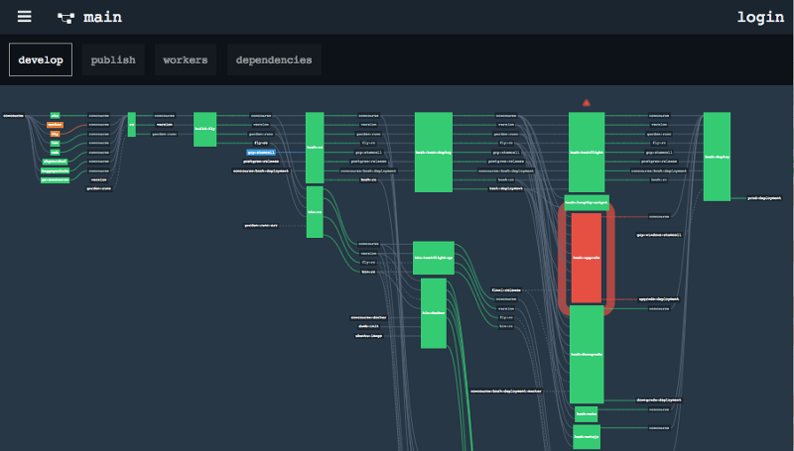794x451 pixels.
Task: Select the develop group tab
Action: [40, 60]
